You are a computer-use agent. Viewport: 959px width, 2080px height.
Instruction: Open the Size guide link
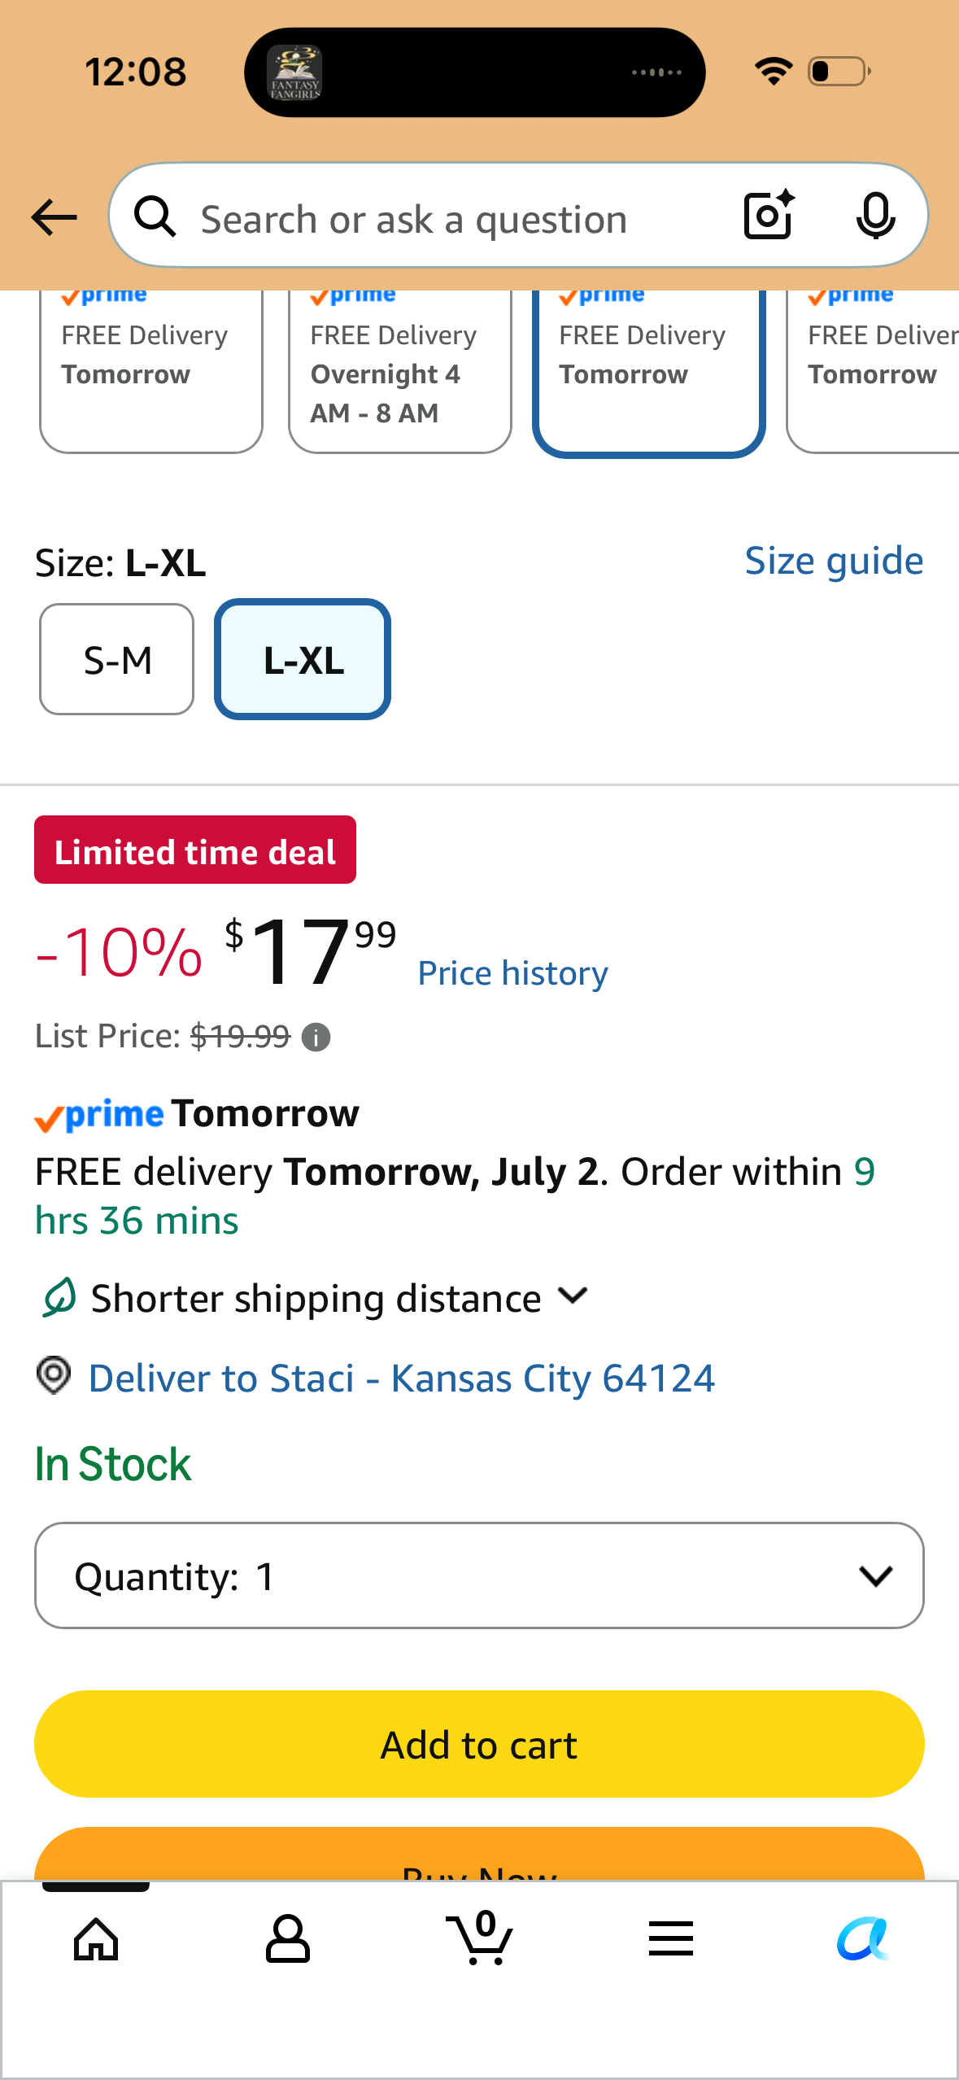click(834, 562)
